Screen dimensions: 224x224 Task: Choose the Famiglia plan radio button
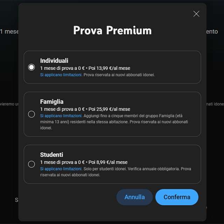pyautogui.click(x=31, y=114)
